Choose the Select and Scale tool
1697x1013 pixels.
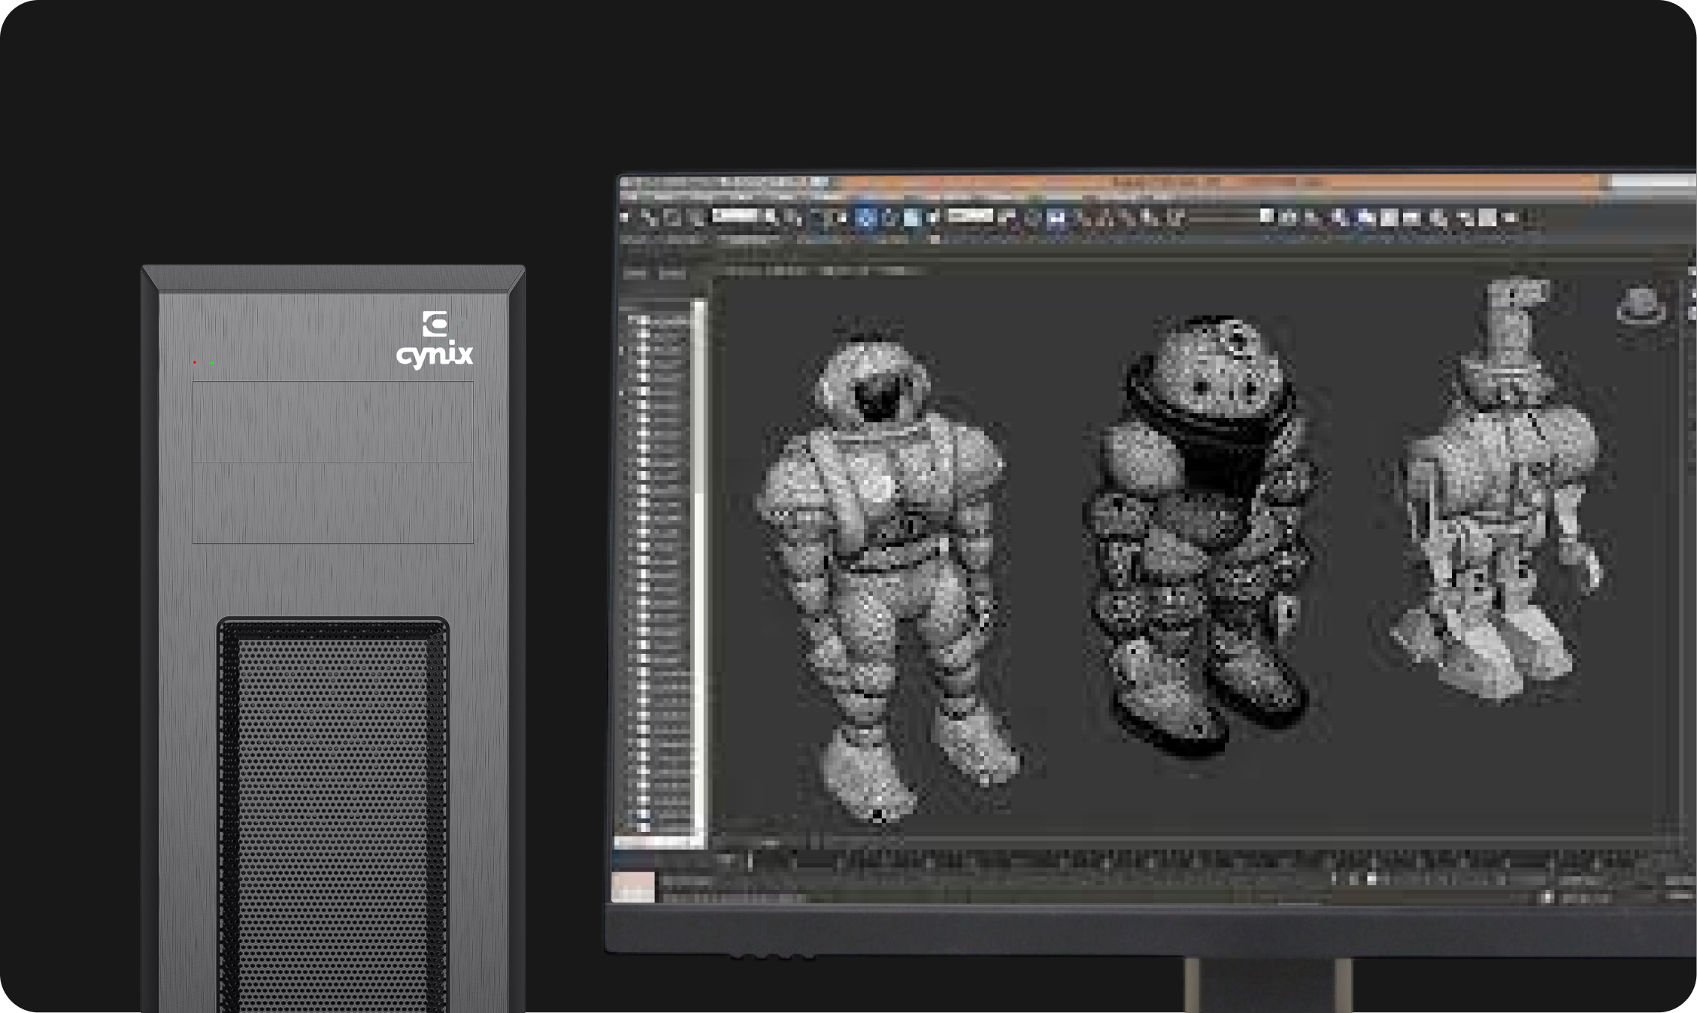click(x=912, y=219)
